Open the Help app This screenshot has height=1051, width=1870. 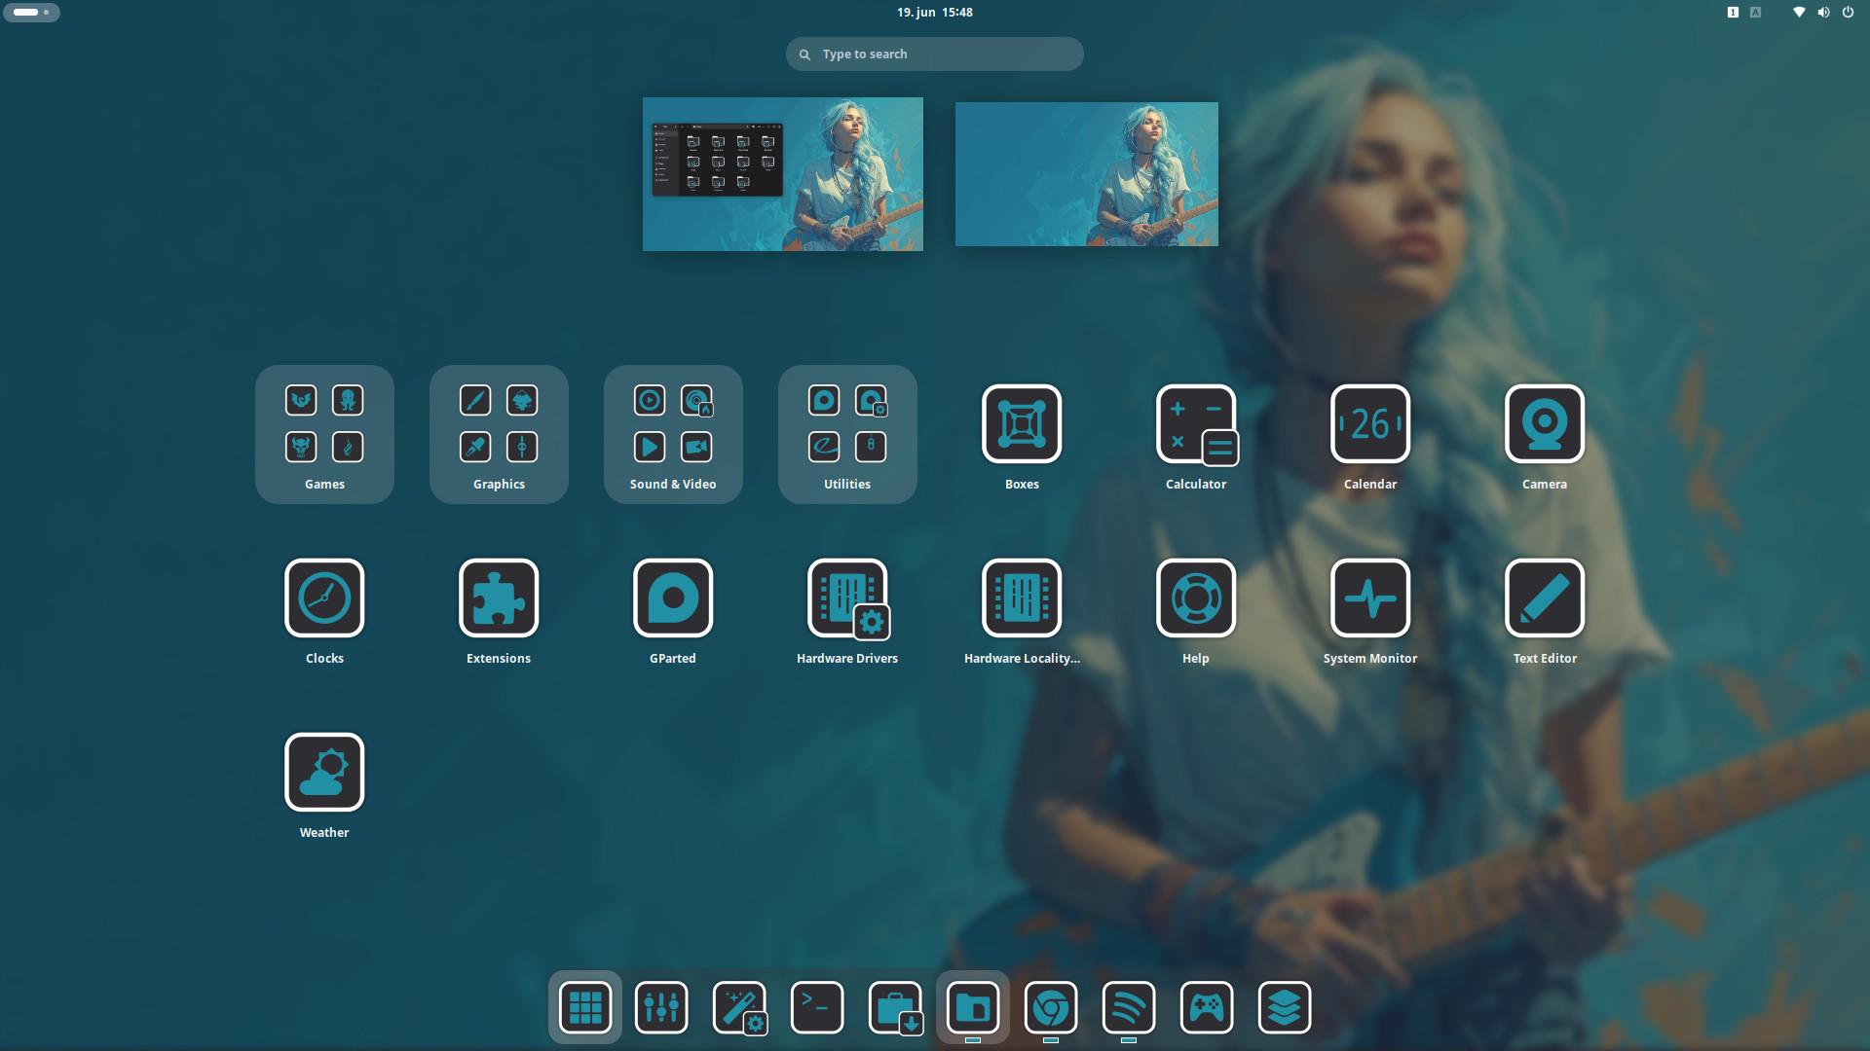(x=1196, y=598)
